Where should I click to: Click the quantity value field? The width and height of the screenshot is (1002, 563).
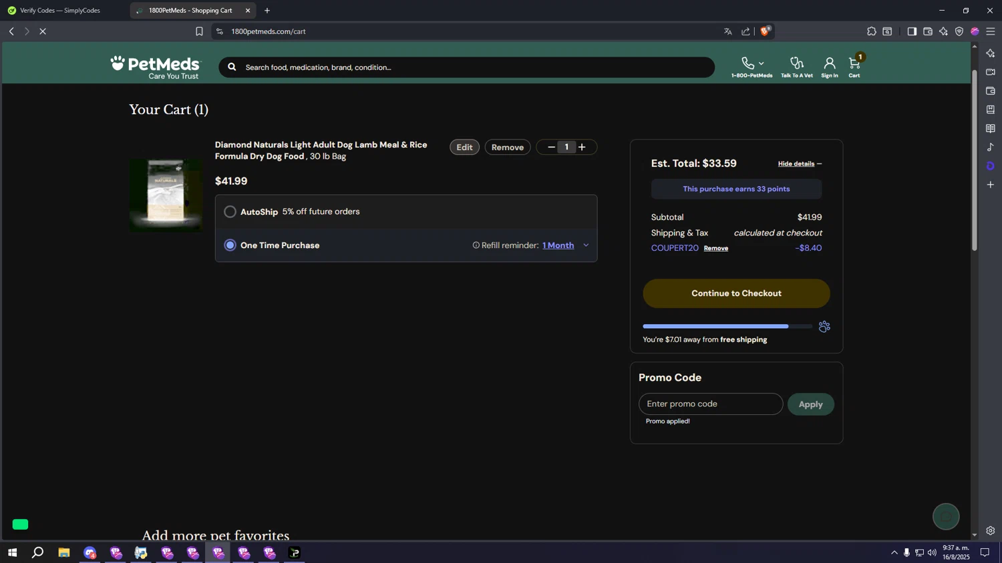(x=566, y=147)
